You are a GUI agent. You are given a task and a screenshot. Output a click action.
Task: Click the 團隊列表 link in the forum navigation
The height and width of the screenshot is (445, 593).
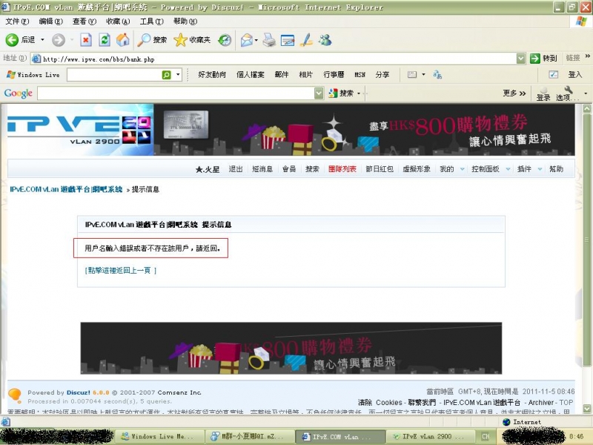click(x=342, y=169)
